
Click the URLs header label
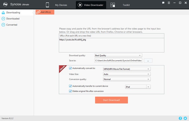75,36
